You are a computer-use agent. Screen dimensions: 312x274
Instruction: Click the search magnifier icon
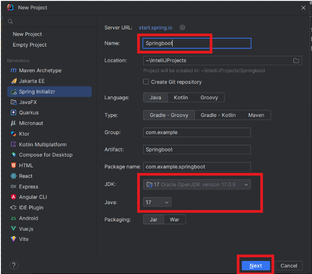(10, 21)
